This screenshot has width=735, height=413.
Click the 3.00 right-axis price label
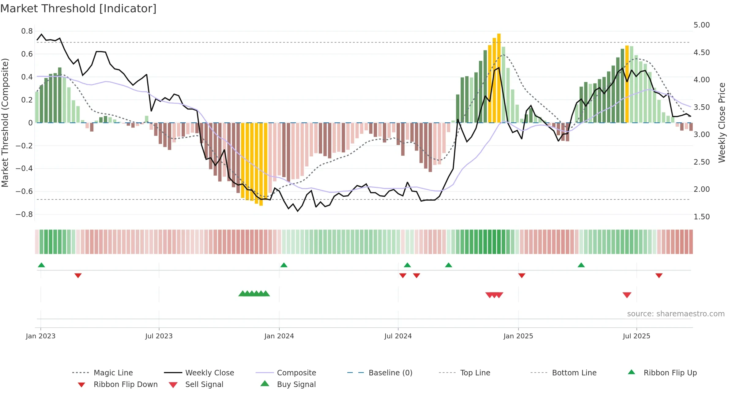tap(702, 135)
